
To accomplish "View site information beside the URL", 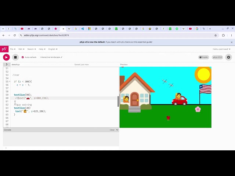I will point(21,35).
